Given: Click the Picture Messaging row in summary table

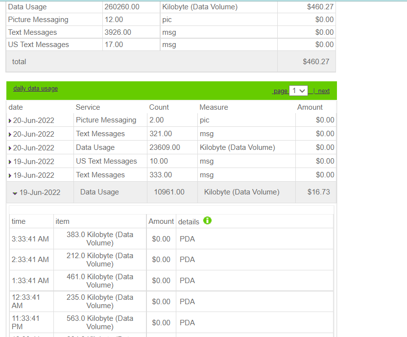Looking at the screenshot, I should [38, 20].
